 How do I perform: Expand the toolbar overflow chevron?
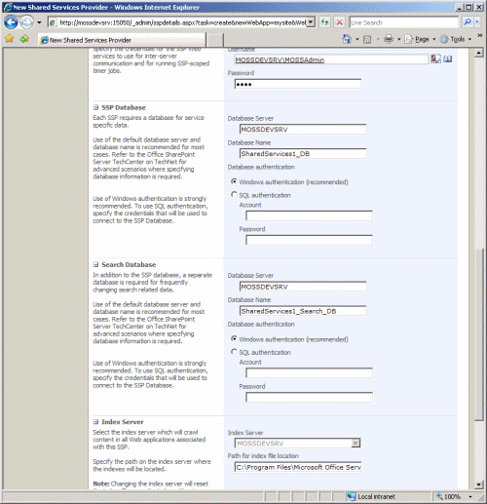pyautogui.click(x=480, y=35)
